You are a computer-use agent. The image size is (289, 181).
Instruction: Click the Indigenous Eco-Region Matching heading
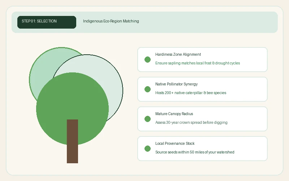coord(111,21)
